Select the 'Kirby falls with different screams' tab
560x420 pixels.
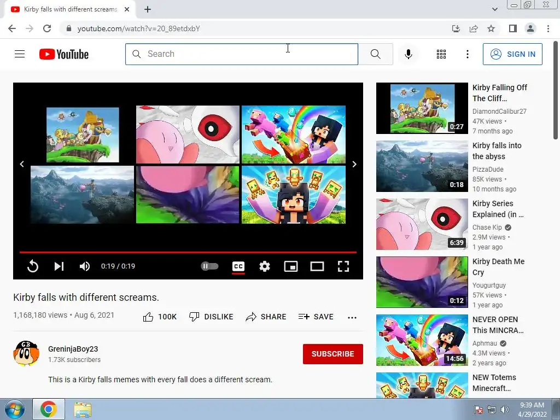click(70, 10)
